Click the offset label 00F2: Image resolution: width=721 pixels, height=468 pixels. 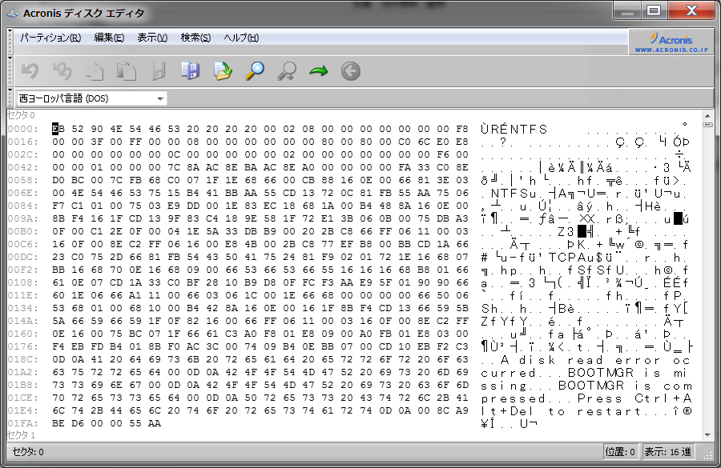click(23, 270)
